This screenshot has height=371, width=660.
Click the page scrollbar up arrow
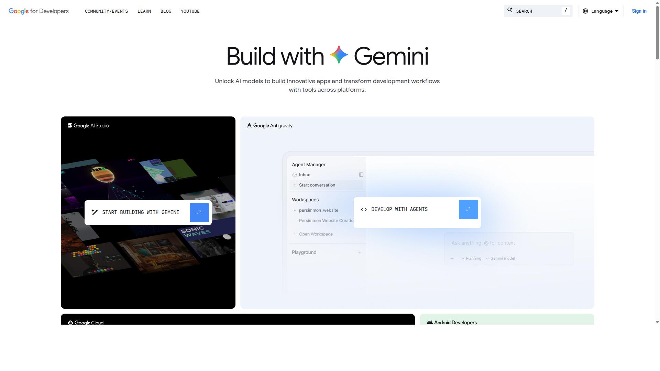coord(657,2)
